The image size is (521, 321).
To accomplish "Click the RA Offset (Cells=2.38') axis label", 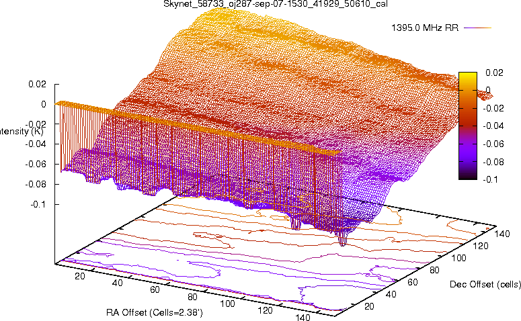I will [155, 312].
